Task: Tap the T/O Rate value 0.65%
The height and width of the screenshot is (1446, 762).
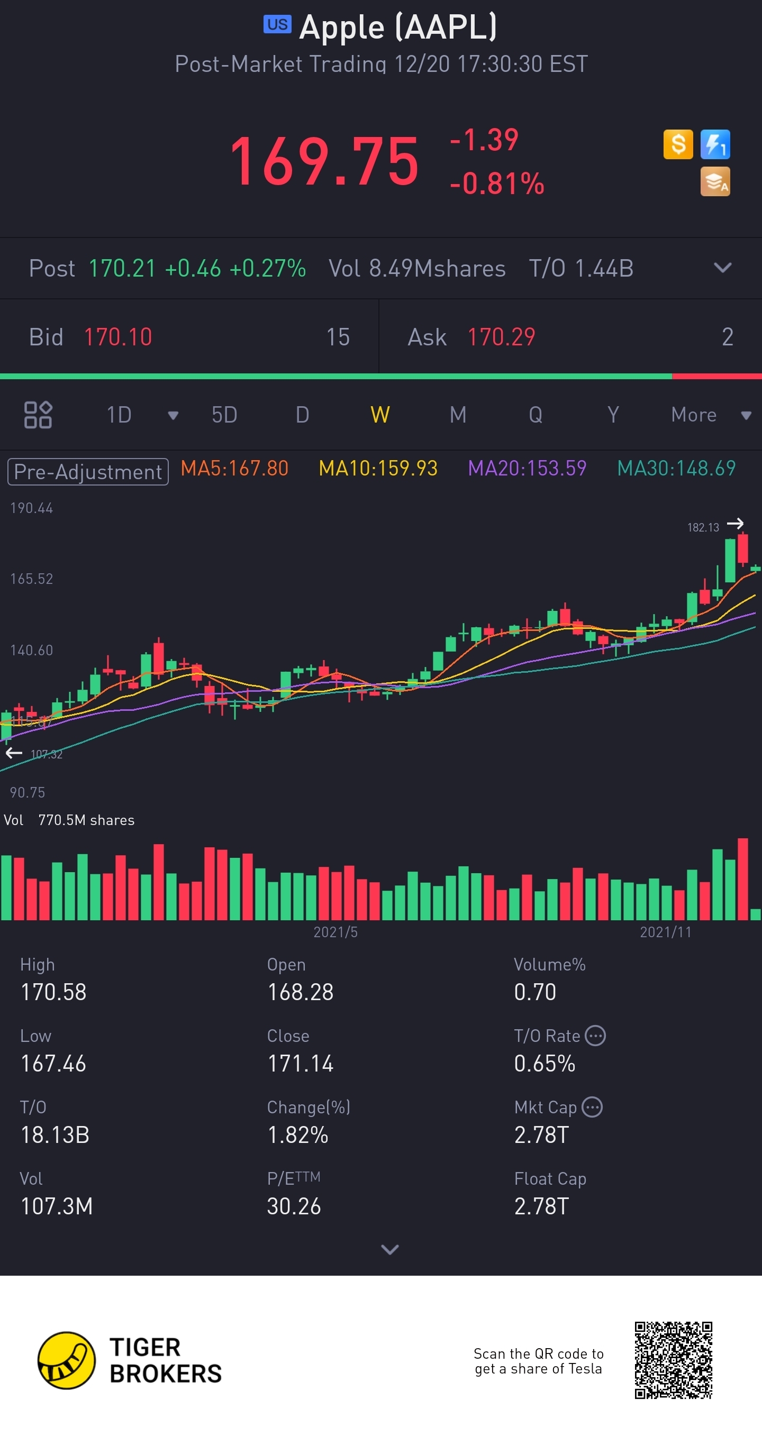Action: [545, 1064]
